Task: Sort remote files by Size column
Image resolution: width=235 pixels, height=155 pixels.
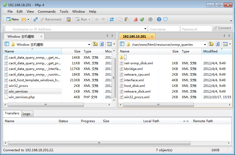Action: [169, 51]
